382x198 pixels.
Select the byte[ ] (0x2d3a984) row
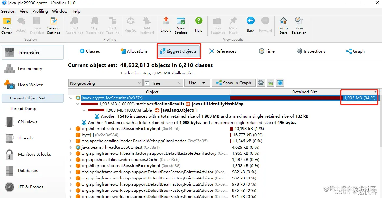coord(224,135)
